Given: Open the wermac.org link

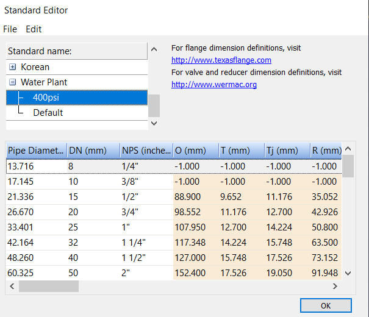Looking at the screenshot, I should [x=214, y=84].
